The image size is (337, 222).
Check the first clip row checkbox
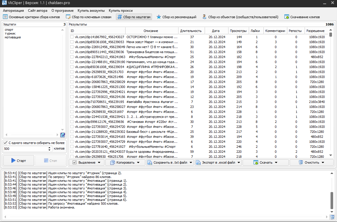[x=72, y=37]
